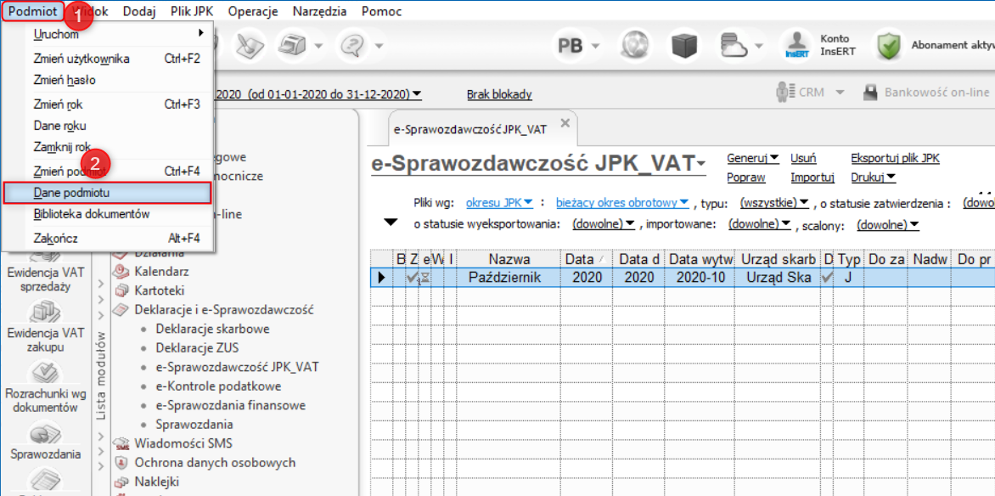Open the CRM dropdown arrow
The height and width of the screenshot is (496, 995).
pos(840,93)
